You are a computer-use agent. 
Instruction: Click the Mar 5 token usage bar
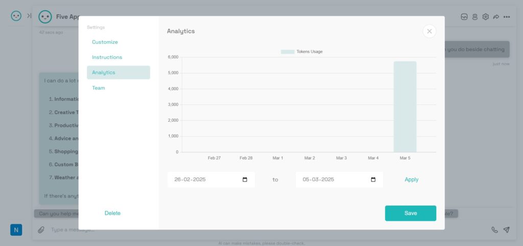coord(405,107)
